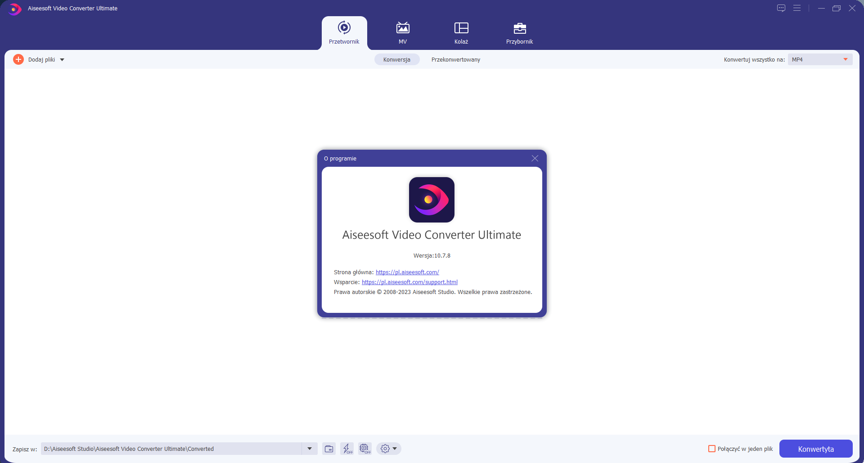The width and height of the screenshot is (864, 463).
Task: Open the MP4 output format dropdown
Action: pyautogui.click(x=820, y=59)
